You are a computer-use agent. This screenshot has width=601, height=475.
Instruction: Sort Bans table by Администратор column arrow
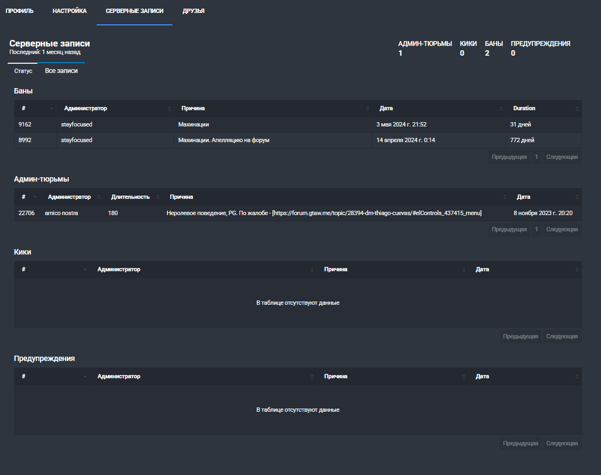[169, 109]
